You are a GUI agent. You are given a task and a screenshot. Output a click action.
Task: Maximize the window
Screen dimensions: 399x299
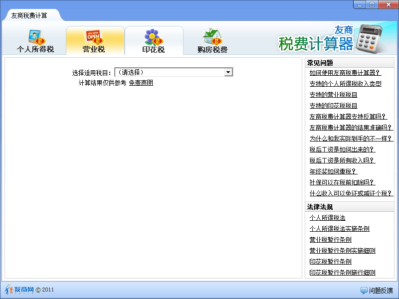click(x=372, y=5)
